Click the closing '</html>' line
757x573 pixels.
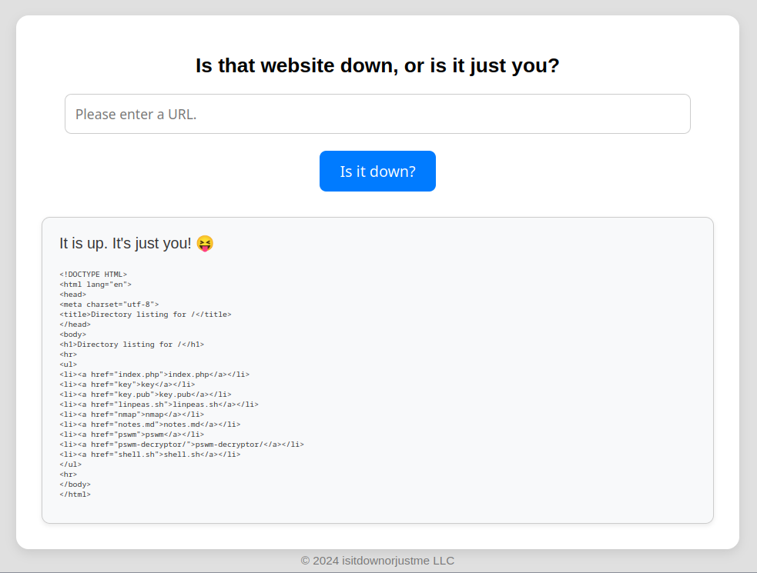point(75,495)
